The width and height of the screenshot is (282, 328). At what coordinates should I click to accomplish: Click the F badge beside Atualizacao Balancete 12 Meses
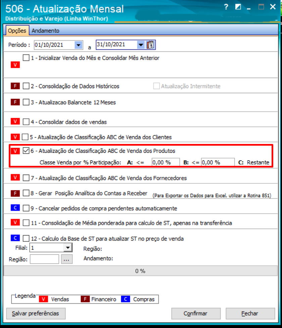(x=15, y=102)
